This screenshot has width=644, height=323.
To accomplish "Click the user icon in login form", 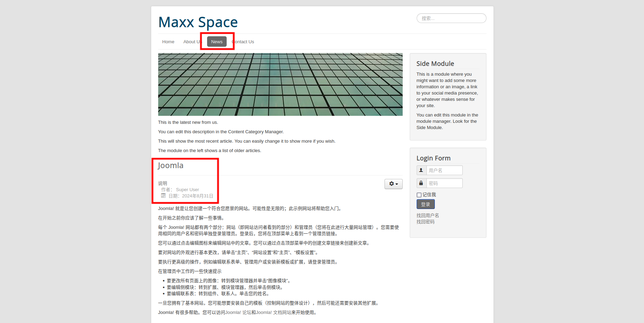I will (421, 170).
